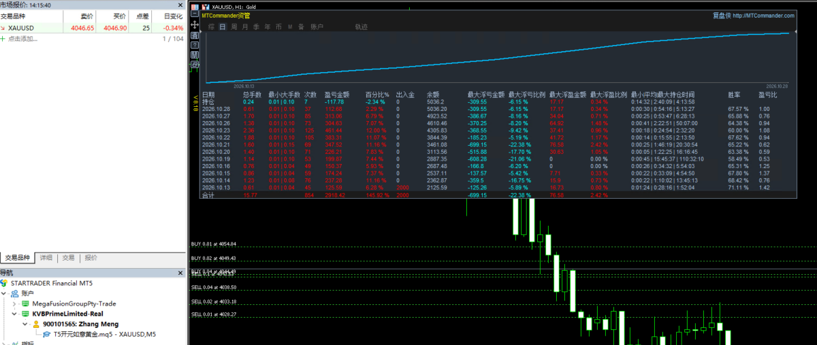Click the 市场报价 panel title bar
This screenshot has height=345, width=817.
pos(93,5)
